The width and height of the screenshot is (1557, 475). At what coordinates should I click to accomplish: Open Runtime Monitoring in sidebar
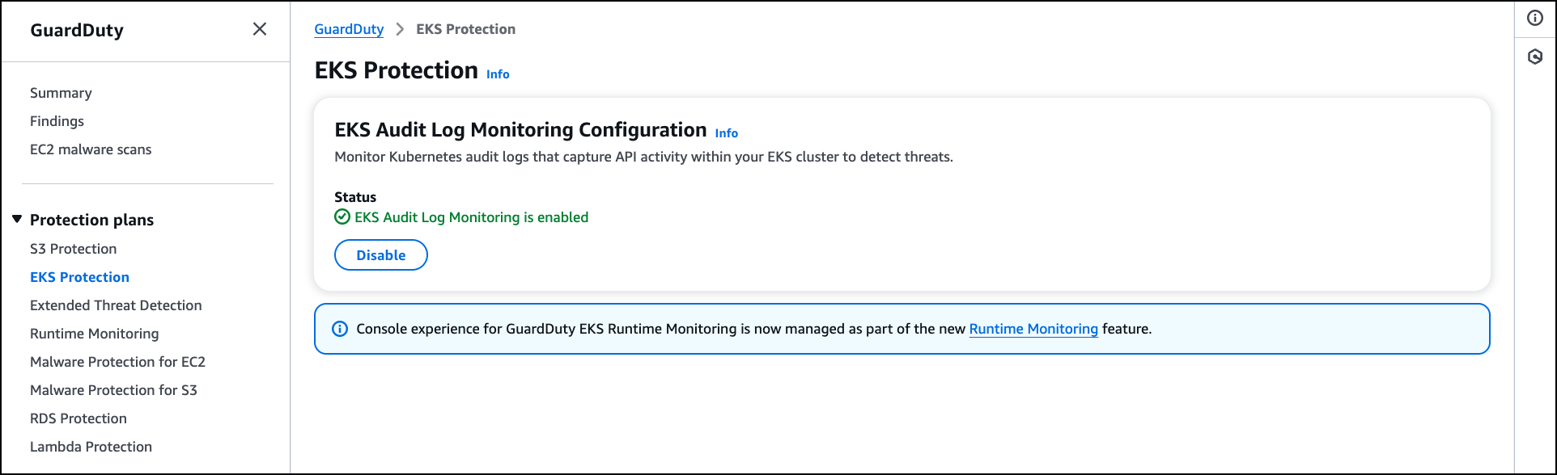94,334
